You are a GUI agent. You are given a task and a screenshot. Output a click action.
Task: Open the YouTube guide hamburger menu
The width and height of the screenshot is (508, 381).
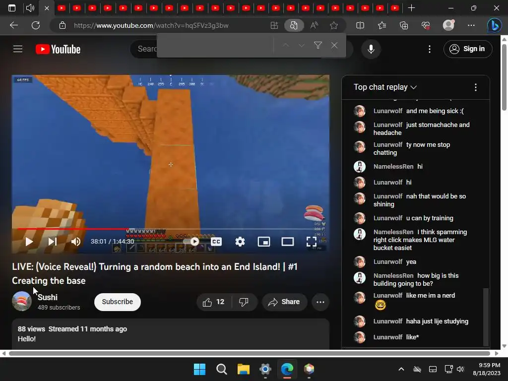[x=18, y=49]
